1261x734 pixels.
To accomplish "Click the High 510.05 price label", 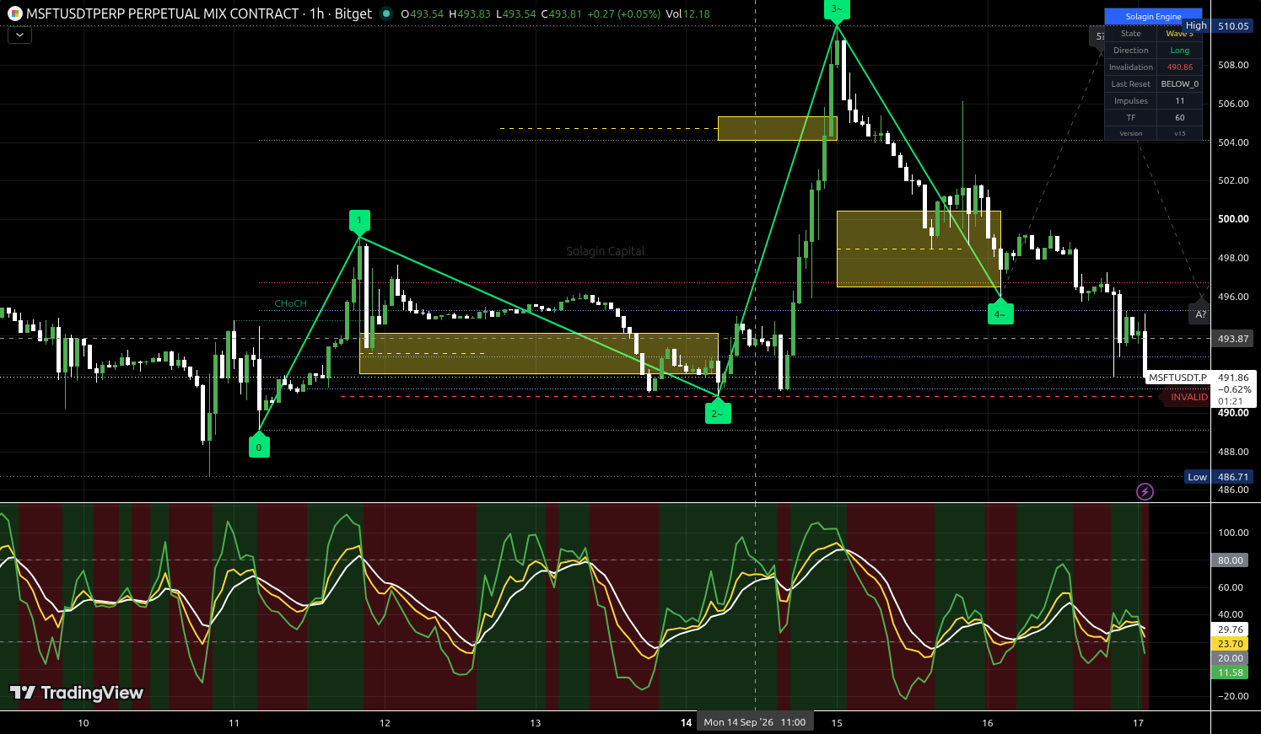I will click(1219, 26).
